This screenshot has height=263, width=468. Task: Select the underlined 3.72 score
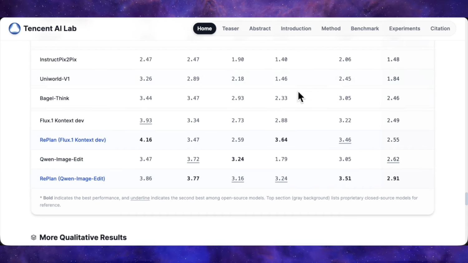[193, 159]
